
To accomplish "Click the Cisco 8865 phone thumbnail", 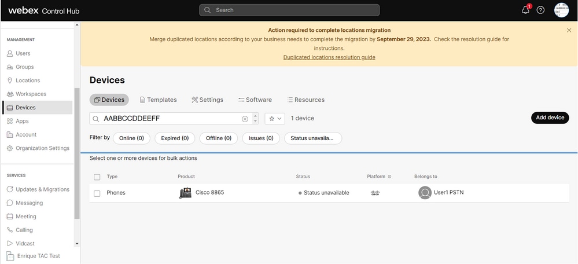I will coord(185,193).
